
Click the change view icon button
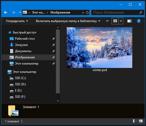point(115,21)
